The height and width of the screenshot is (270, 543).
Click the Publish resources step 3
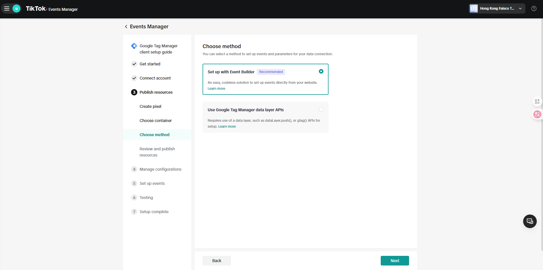click(156, 92)
